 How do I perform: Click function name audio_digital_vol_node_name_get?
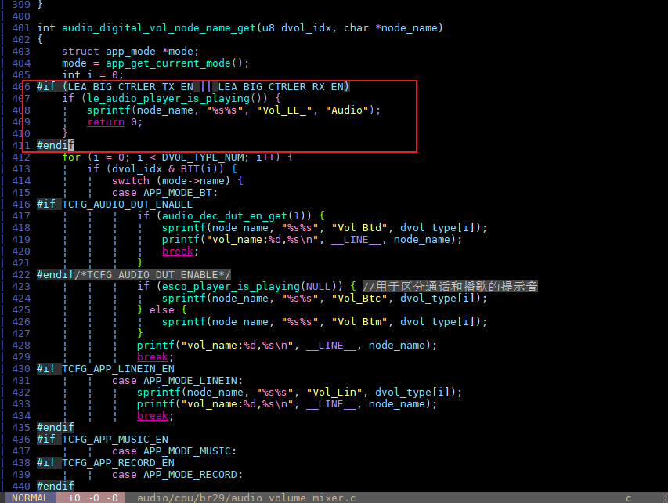click(x=159, y=28)
